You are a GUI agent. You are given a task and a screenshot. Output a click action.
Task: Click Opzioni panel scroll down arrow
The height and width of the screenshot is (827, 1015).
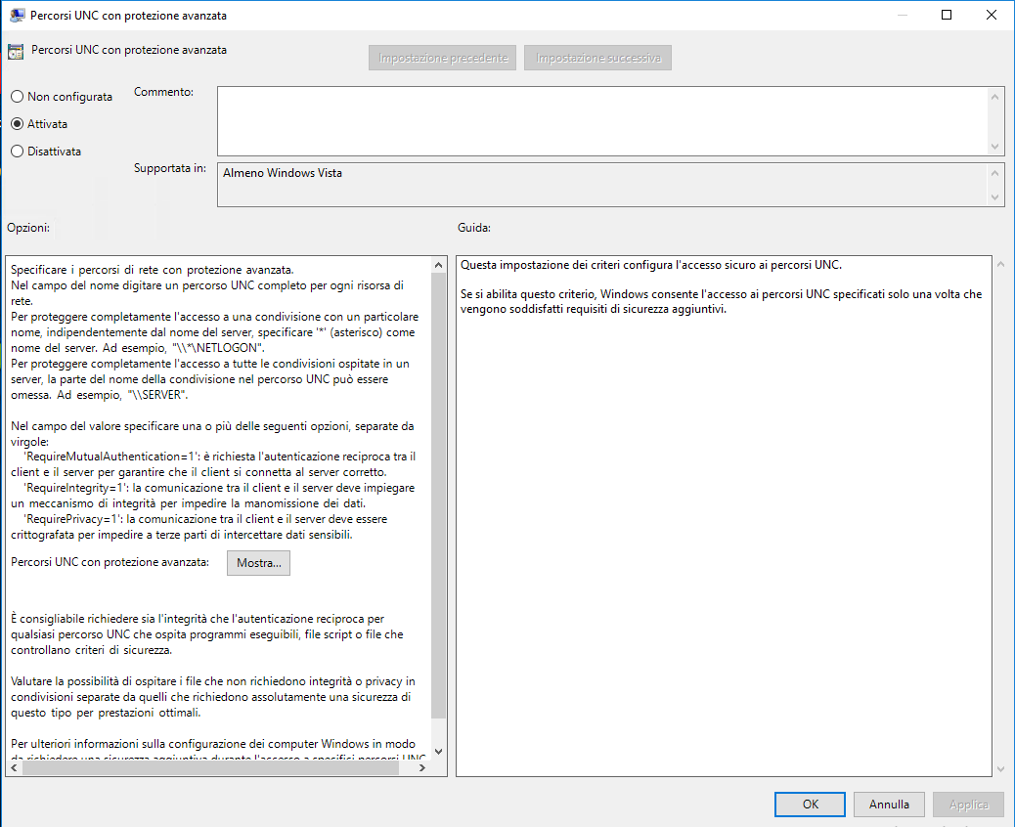pyautogui.click(x=438, y=752)
